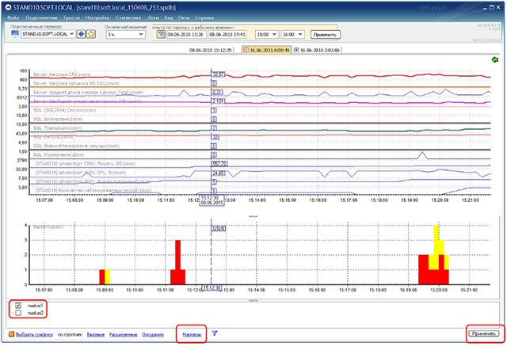
Task: Switch to the 08.06.2015 15:12:29 tab
Action: (210, 50)
